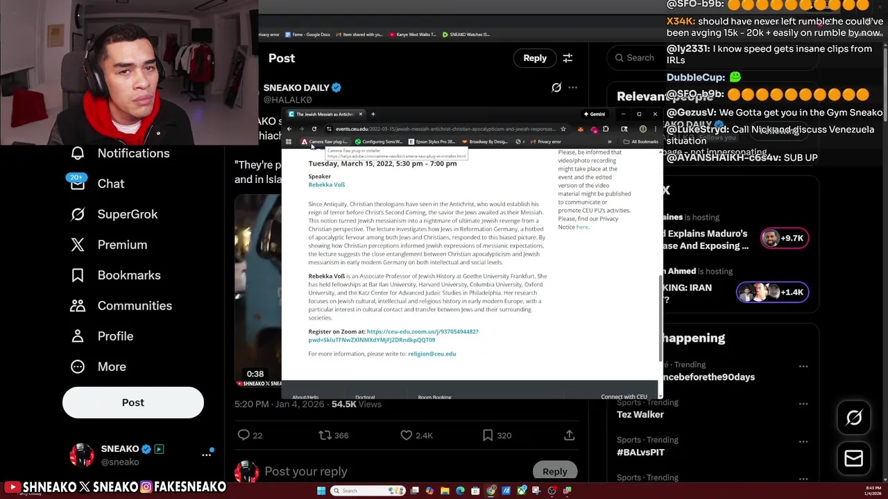This screenshot has width=888, height=499.
Task: Click speaker link Rebekka Voß
Action: point(327,185)
